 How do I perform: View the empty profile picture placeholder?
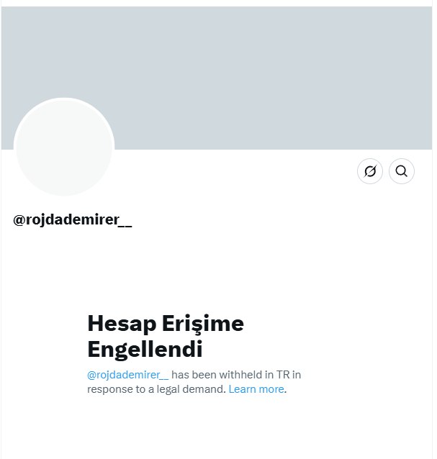[64, 147]
